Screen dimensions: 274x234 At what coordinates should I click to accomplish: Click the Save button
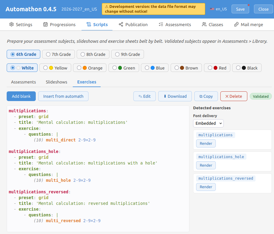pos(240,9)
